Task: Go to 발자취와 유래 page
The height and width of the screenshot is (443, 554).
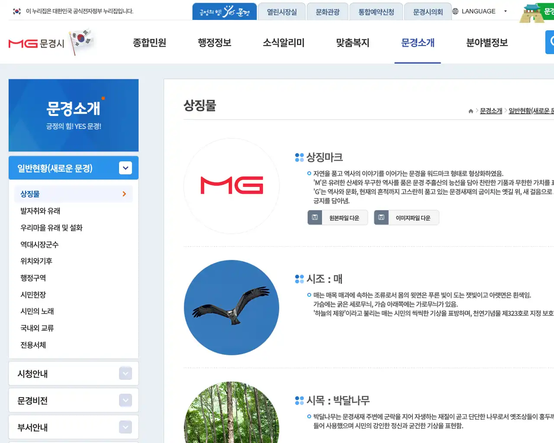Action: coord(40,211)
